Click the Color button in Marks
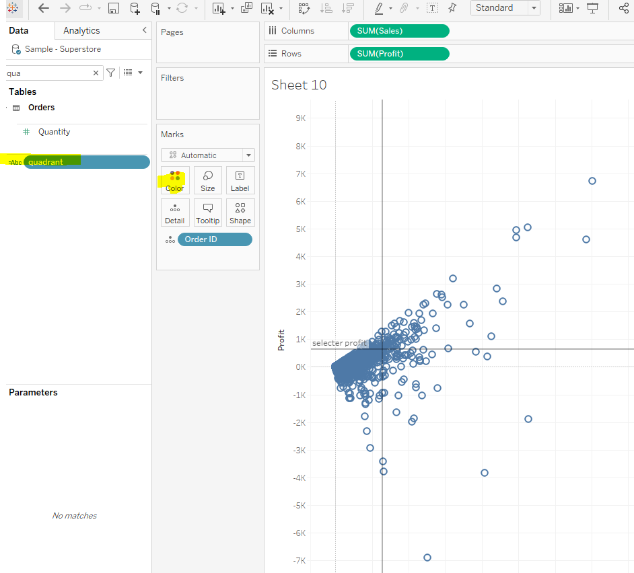Screen dimensions: 634x573 (175, 181)
